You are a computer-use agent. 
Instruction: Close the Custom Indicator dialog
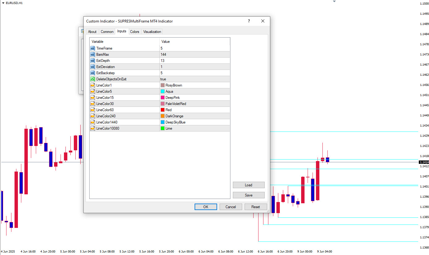pos(263,21)
